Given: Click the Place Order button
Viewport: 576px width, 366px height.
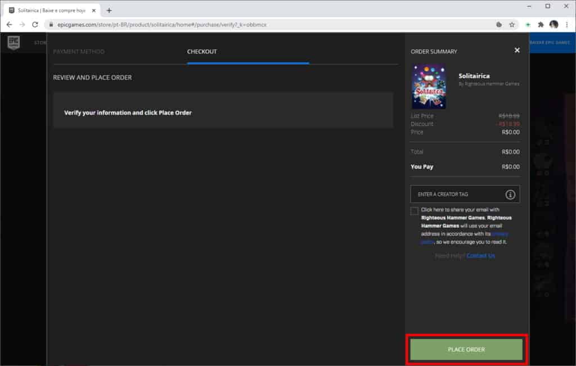Looking at the screenshot, I should (x=466, y=350).
